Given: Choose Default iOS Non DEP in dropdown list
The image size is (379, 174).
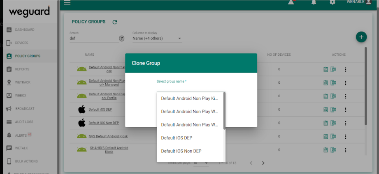Looking at the screenshot, I should (190, 151).
